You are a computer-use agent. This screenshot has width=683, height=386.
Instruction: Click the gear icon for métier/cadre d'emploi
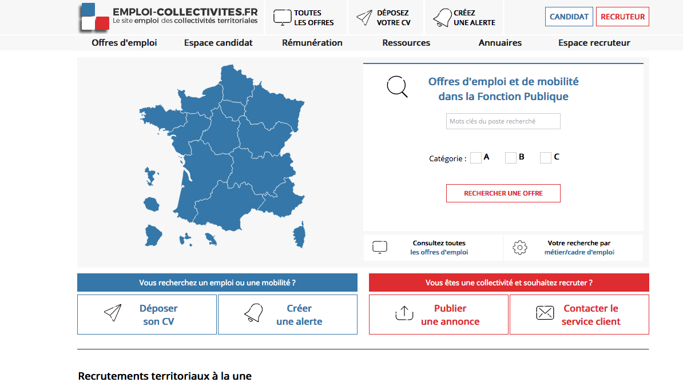(519, 248)
